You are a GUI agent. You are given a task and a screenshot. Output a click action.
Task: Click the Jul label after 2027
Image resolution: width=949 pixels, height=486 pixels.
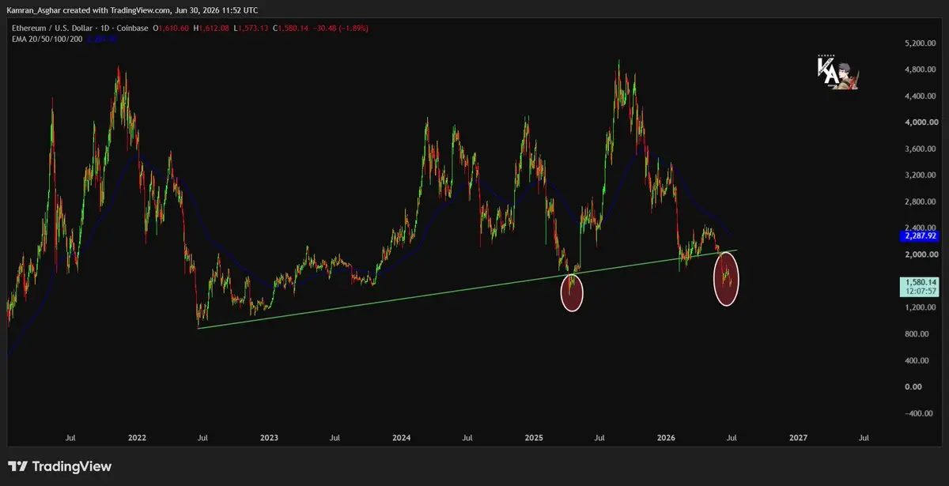[864, 437]
